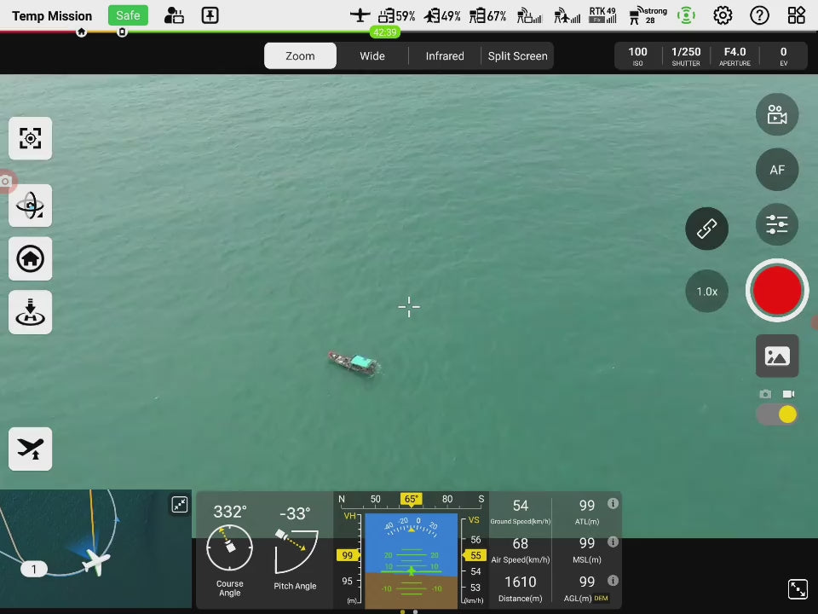This screenshot has height=614, width=818.
Task: Tap the return-to-home icon
Action: point(30,258)
